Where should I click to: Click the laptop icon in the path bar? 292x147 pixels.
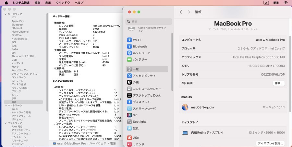pos(55,143)
